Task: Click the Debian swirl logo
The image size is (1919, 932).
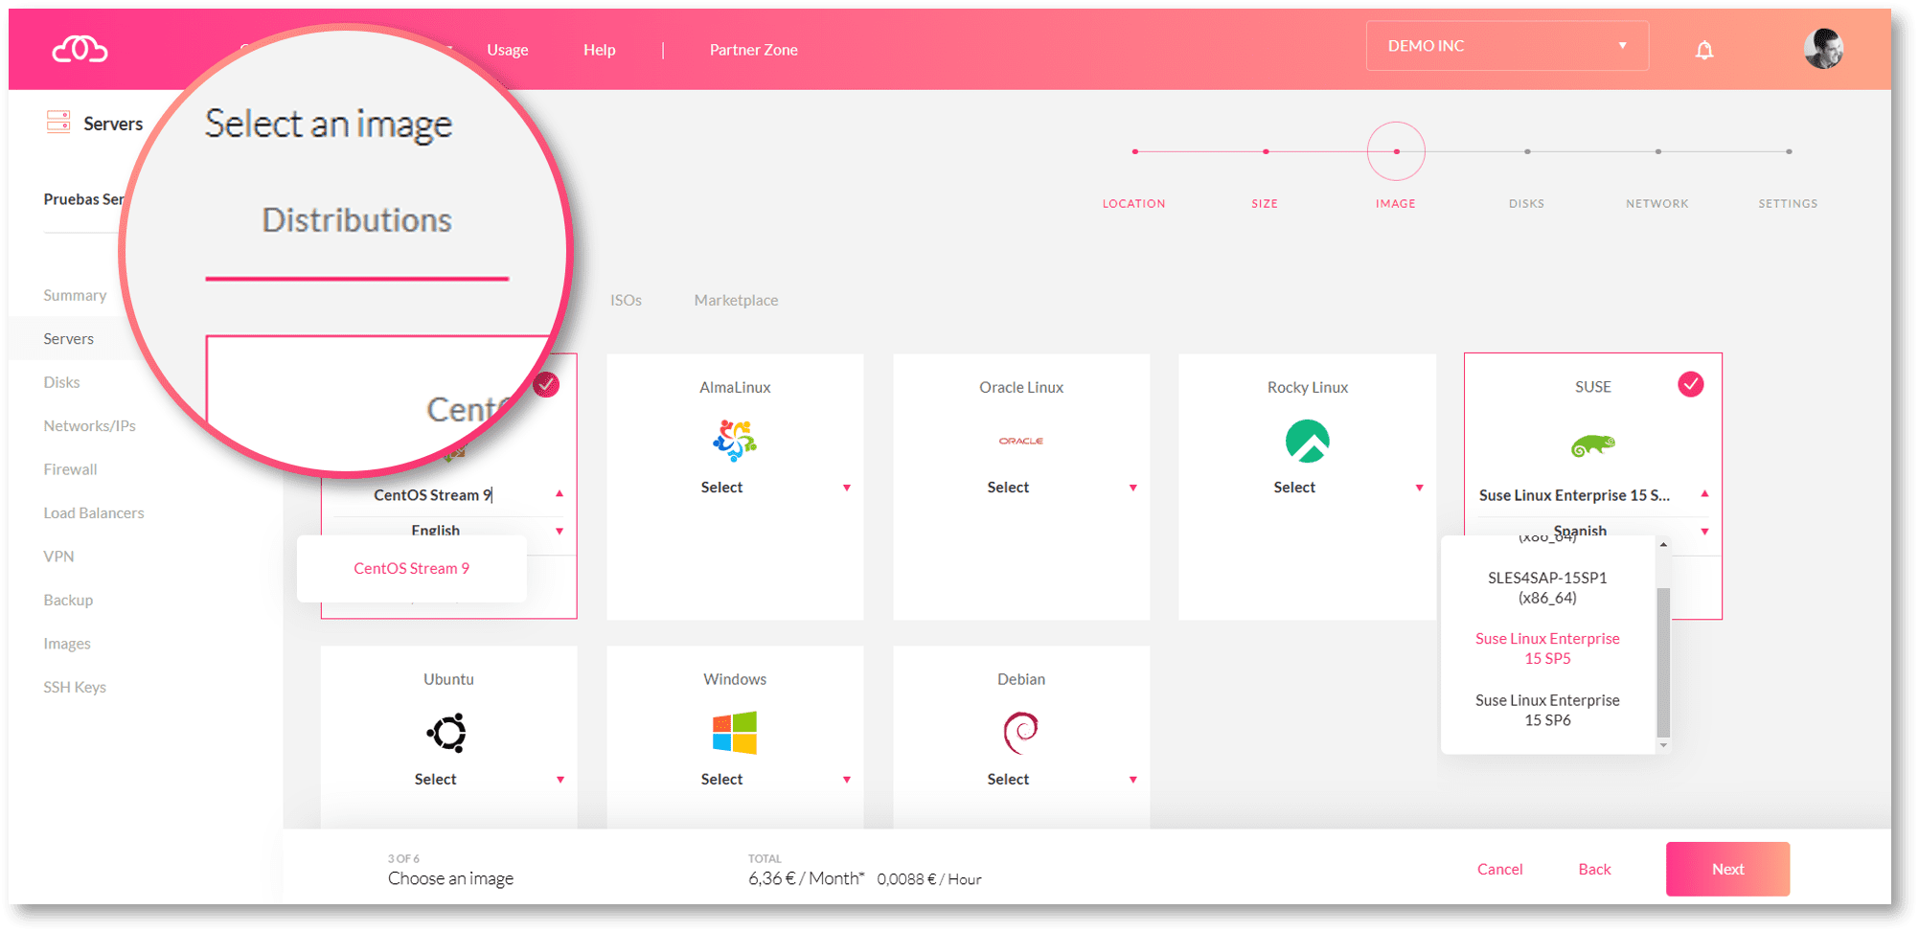Action: click(1021, 733)
